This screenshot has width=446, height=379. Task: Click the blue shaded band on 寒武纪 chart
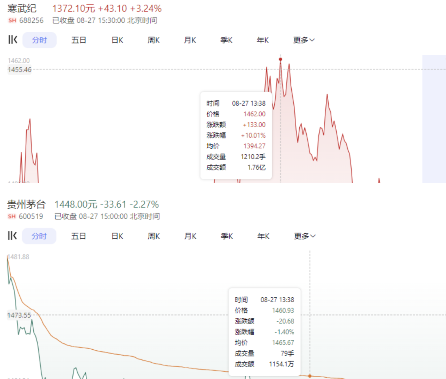click(434, 119)
